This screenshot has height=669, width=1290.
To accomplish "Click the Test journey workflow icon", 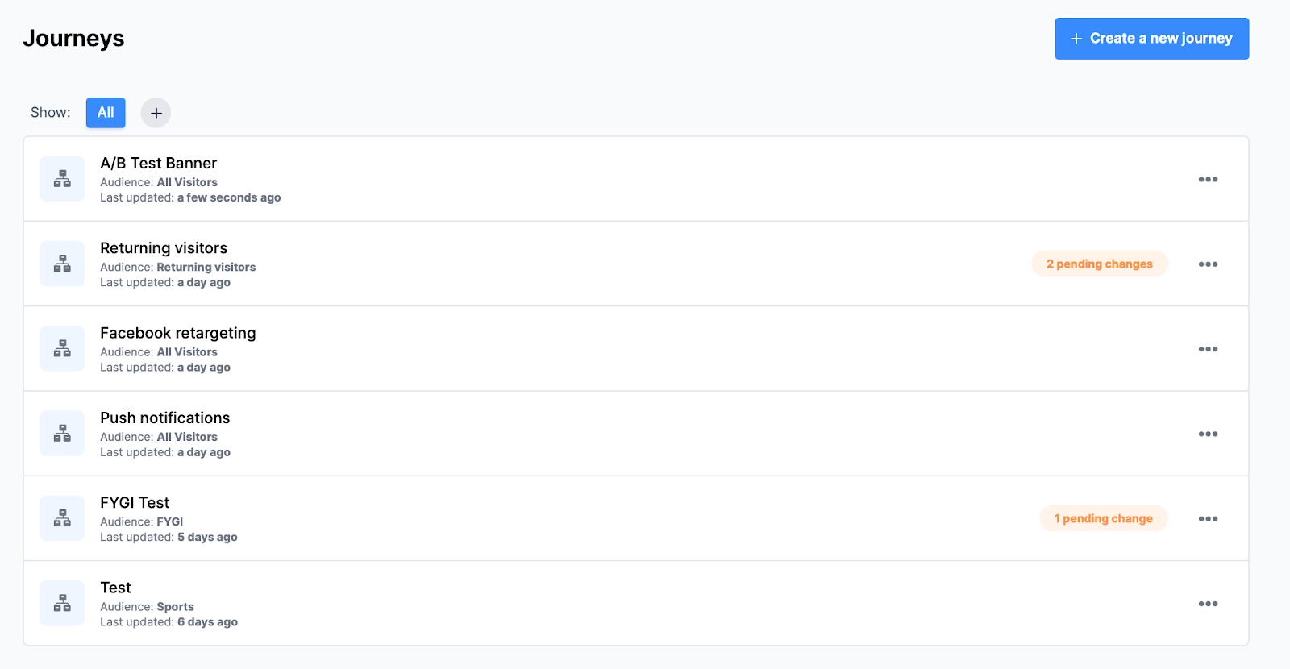I will (62, 603).
